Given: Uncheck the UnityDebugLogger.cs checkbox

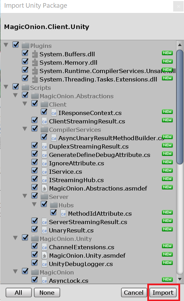Looking at the screenshot, I should point(34,263).
